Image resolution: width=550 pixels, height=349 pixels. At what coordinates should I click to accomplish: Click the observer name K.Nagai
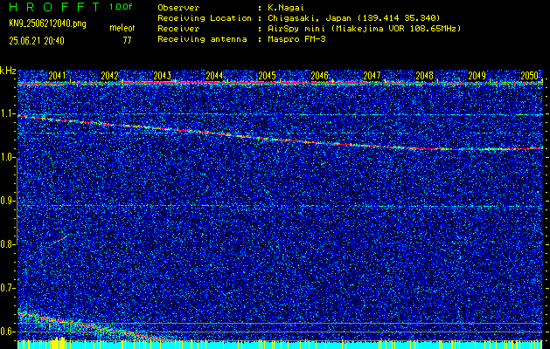tap(284, 8)
